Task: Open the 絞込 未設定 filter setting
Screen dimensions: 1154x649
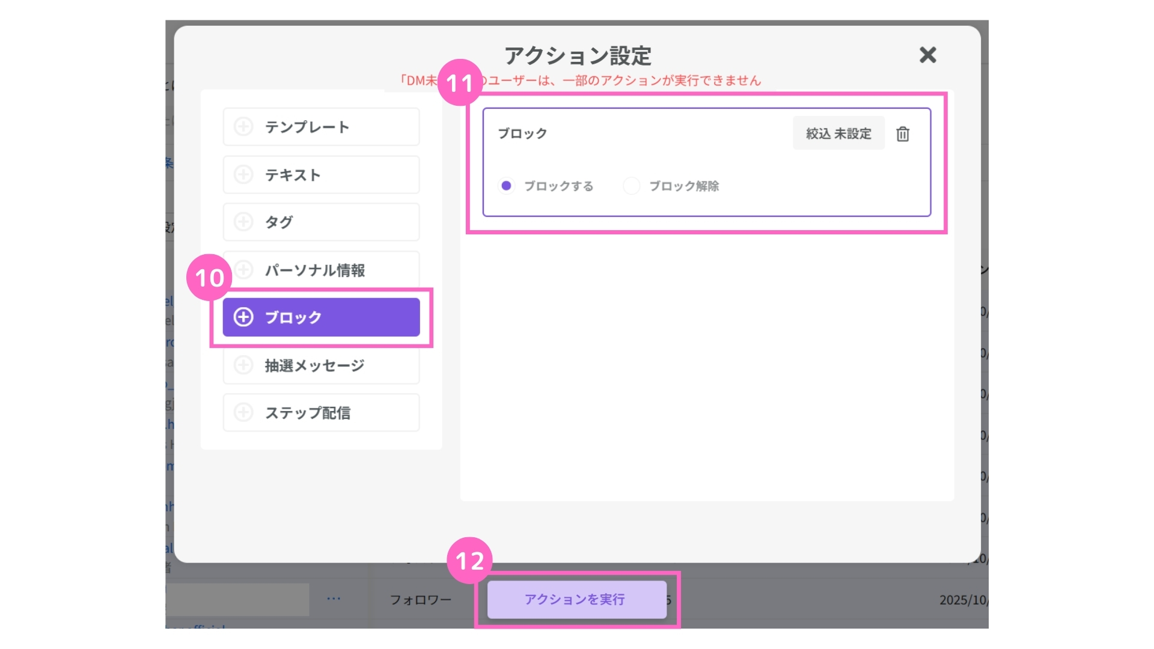Action: (838, 133)
